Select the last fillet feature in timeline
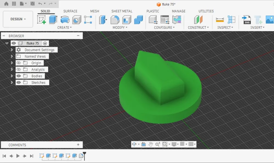The height and width of the screenshot is (163, 274). click(x=81, y=156)
